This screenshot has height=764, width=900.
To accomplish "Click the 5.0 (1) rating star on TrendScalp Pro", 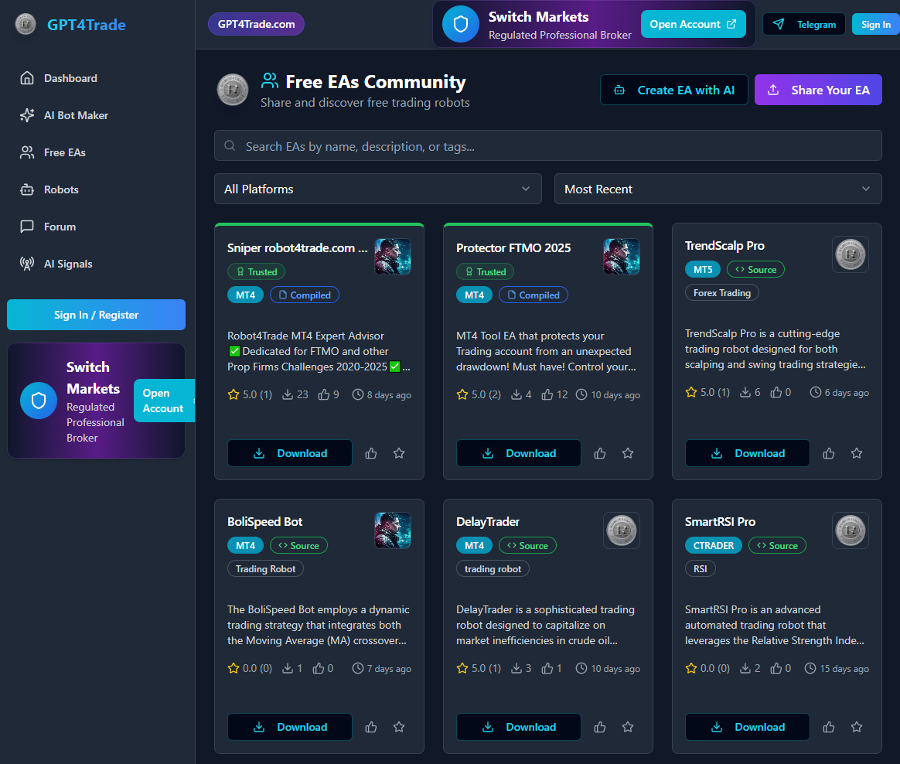I will click(691, 392).
